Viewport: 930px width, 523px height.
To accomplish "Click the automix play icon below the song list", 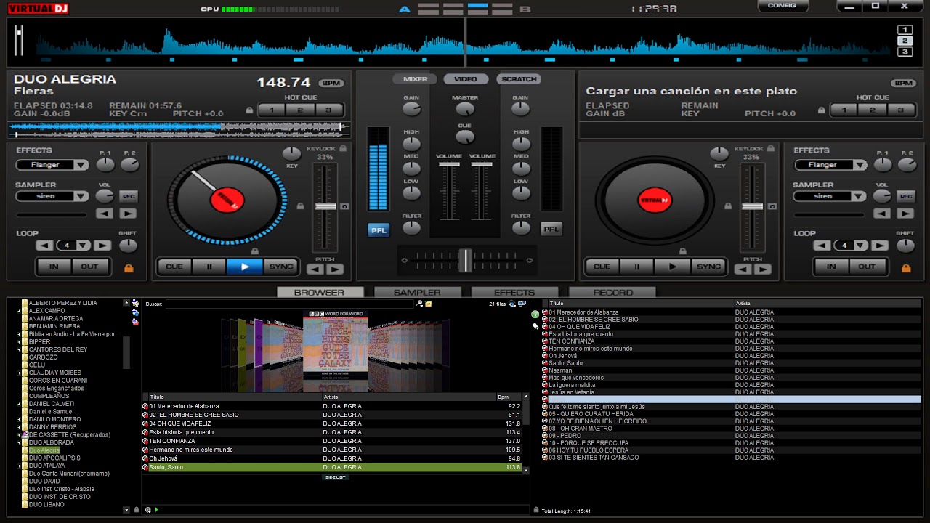I will click(156, 510).
